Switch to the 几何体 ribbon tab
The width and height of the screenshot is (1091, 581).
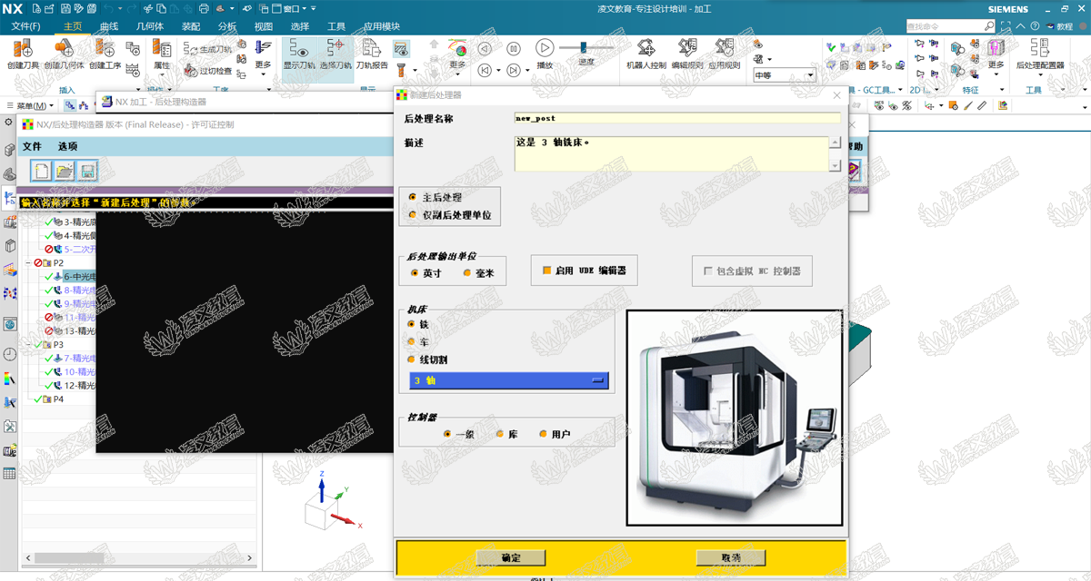[x=150, y=26]
